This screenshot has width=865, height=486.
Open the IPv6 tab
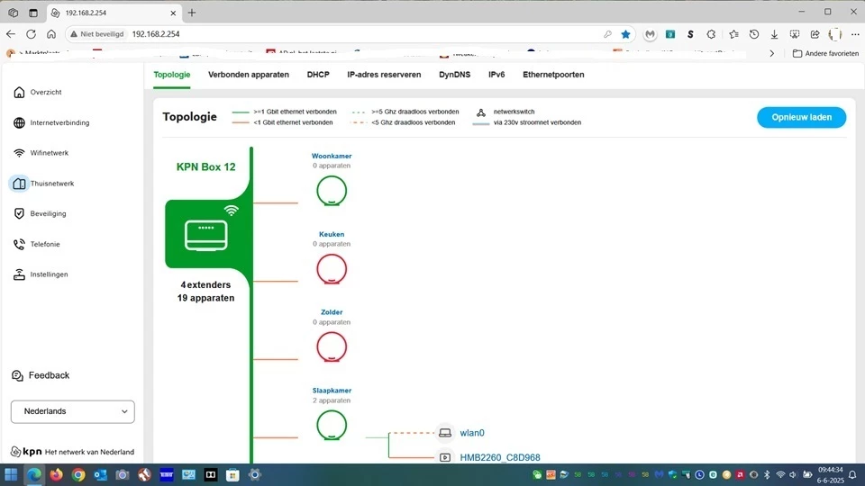496,75
